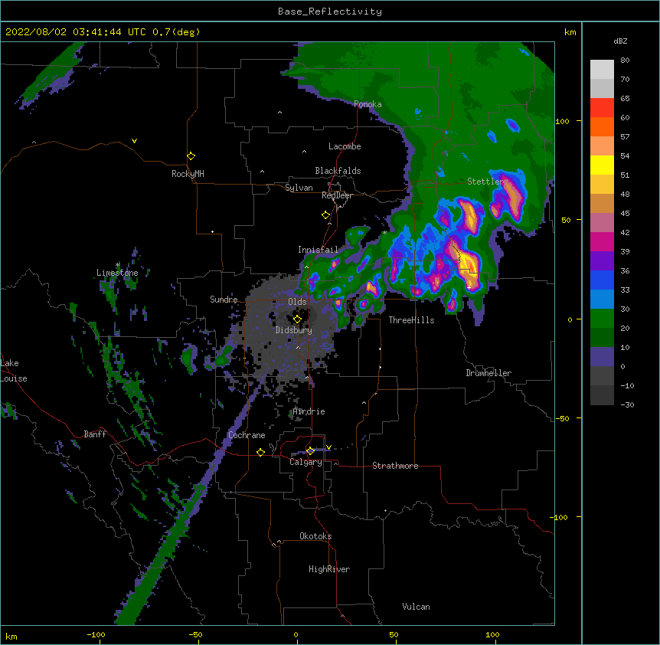This screenshot has width=660, height=645.
Task: Pick the dark green 10-20 dBZ legend swatch
Action: (602, 338)
